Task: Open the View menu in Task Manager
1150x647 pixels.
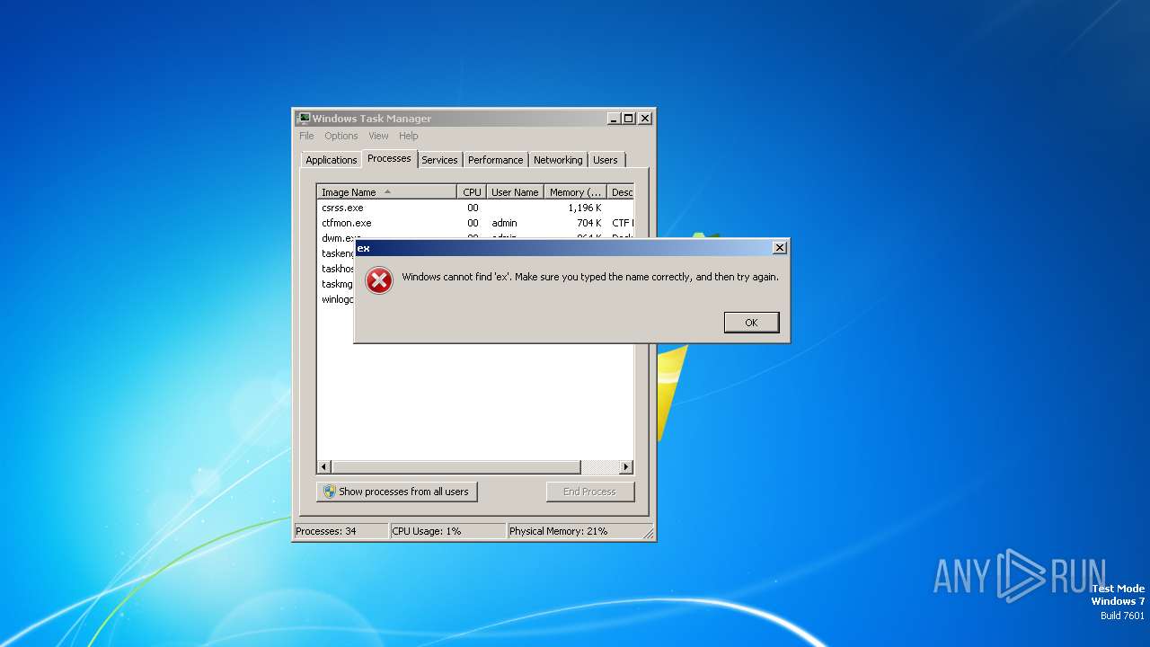Action: (x=378, y=136)
